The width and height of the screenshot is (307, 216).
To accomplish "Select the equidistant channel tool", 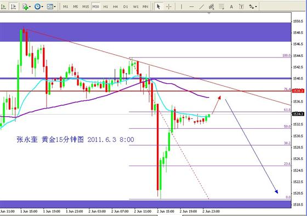I will pos(211,7).
